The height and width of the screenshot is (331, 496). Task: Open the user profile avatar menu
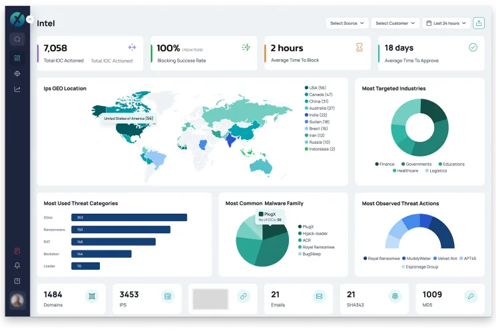[17, 302]
